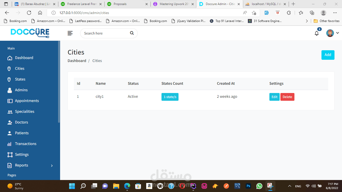Click the States Count column header

[x=172, y=83]
